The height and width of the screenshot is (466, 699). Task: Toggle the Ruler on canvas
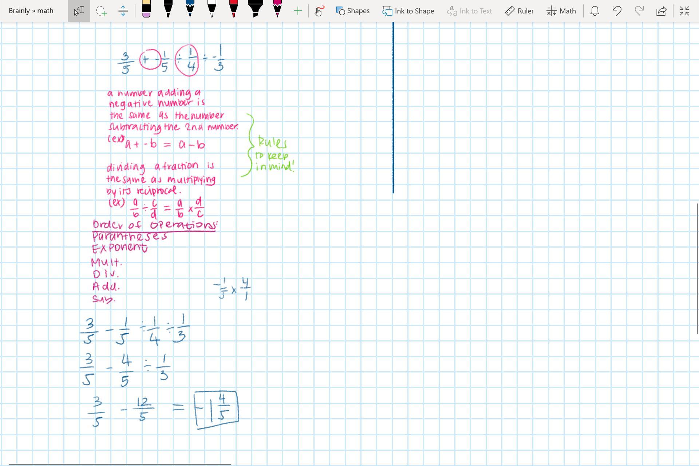point(520,11)
